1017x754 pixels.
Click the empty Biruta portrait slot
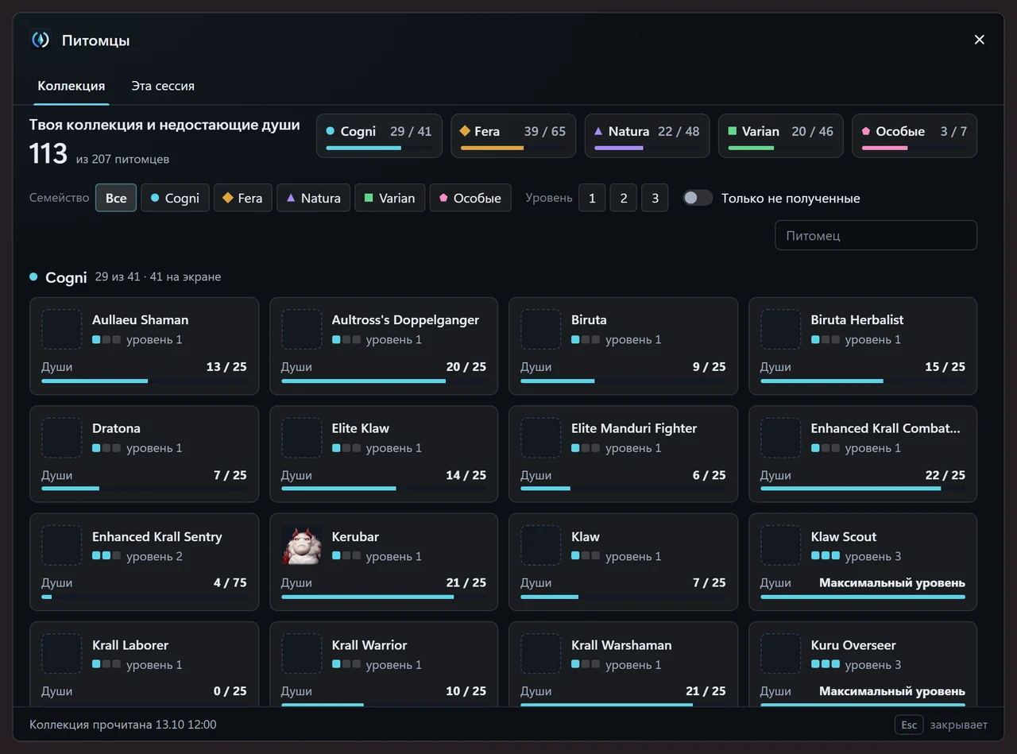(541, 329)
